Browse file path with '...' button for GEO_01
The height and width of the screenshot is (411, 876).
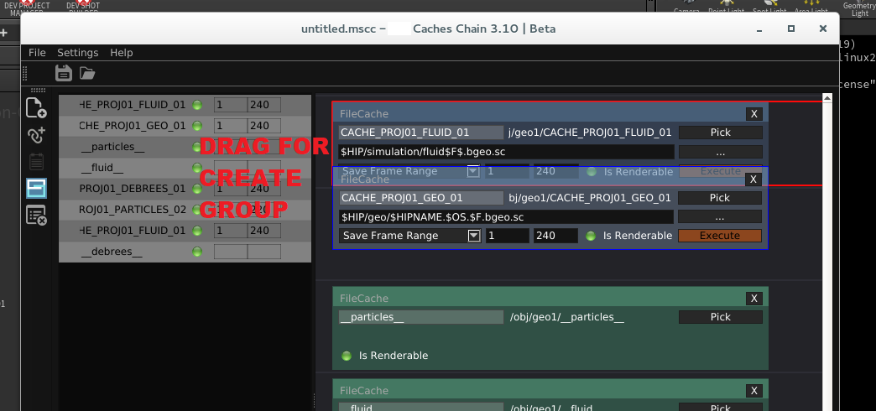tap(720, 216)
